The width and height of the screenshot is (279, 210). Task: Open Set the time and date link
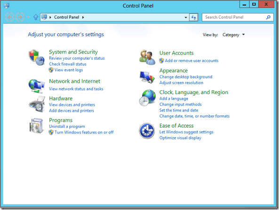(179, 110)
